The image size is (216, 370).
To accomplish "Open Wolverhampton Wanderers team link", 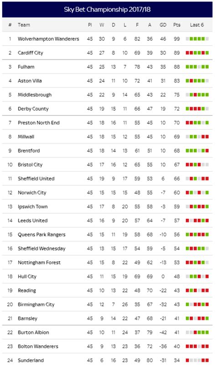I will 48,39.
